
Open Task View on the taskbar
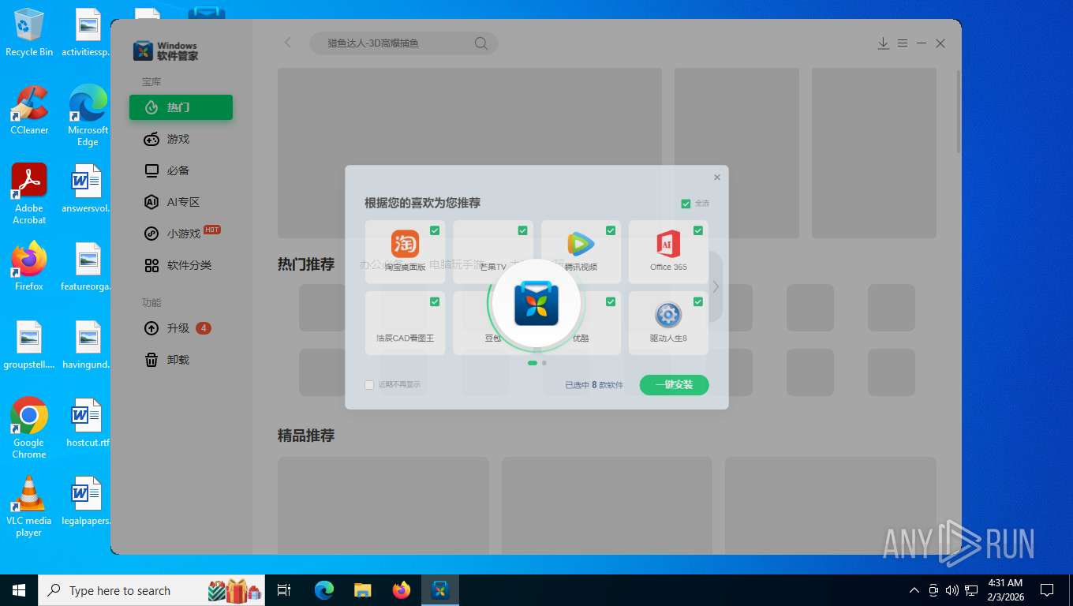tap(284, 590)
